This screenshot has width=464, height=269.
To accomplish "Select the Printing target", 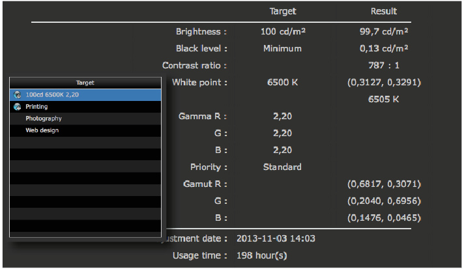I will coord(36,107).
